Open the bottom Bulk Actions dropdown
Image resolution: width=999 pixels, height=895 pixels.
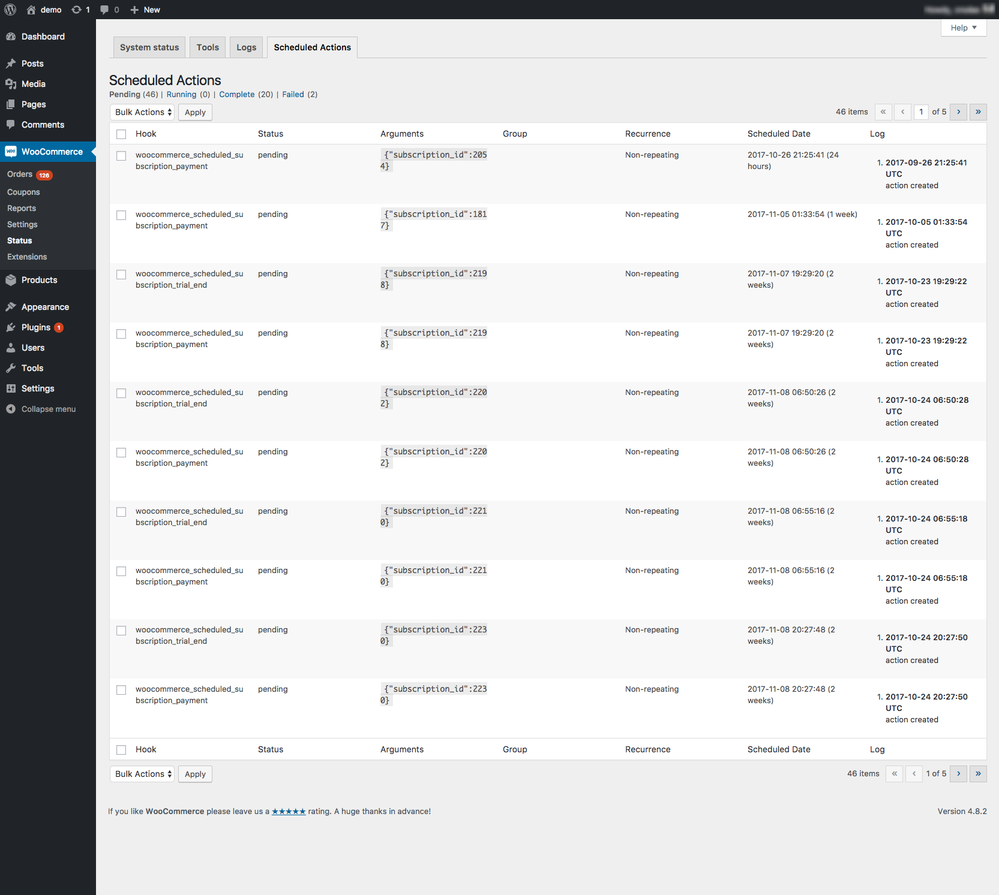coord(142,774)
